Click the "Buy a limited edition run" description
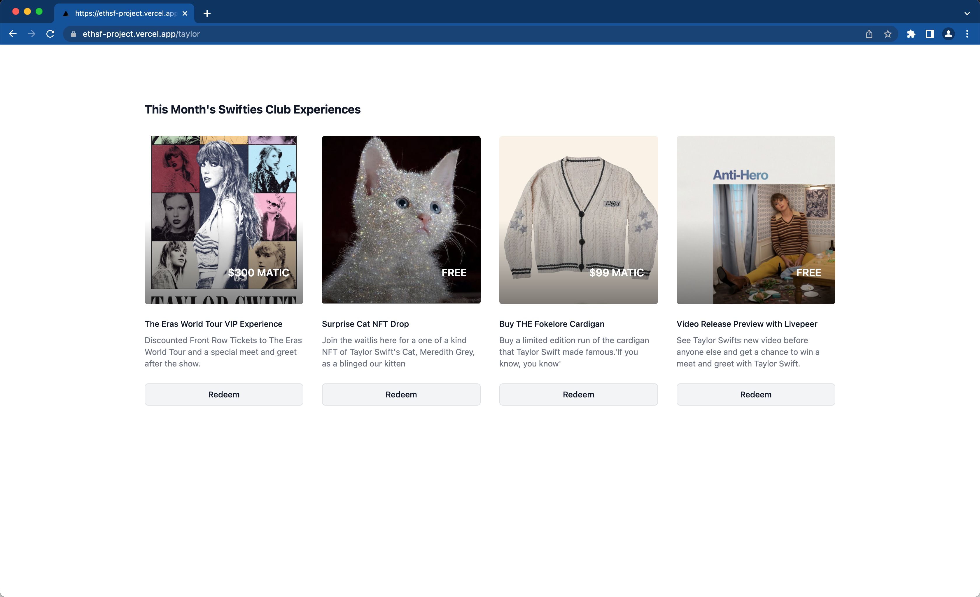Screen dimensions: 980x597 [x=574, y=352]
